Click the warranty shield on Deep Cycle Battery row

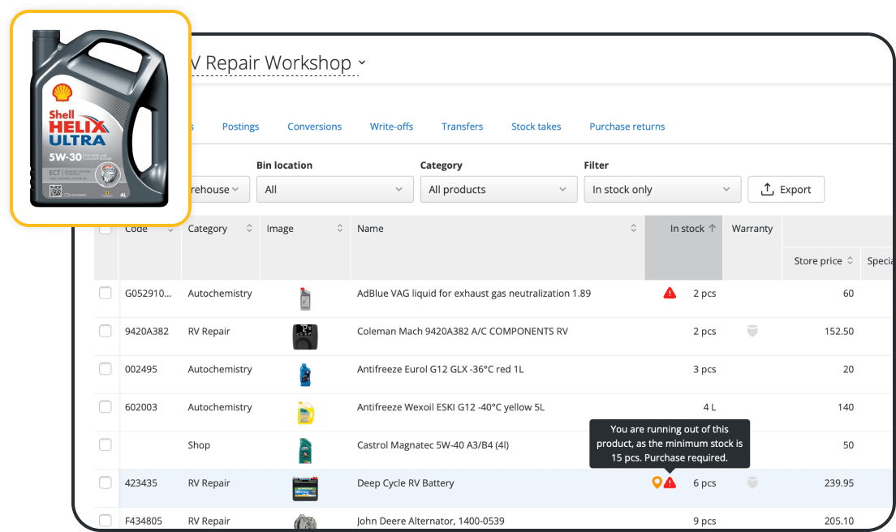(752, 482)
